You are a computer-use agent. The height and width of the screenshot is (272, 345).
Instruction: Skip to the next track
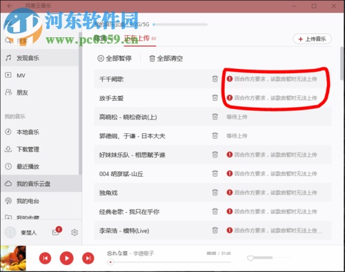point(88,258)
